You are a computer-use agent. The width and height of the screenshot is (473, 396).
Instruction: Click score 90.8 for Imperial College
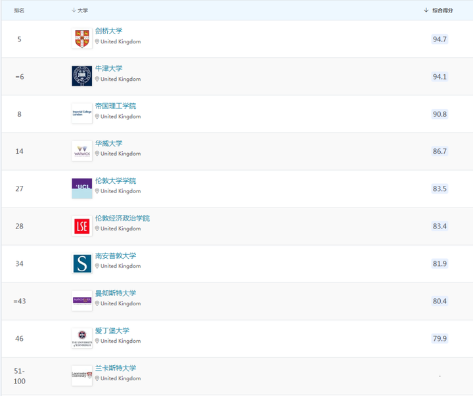point(439,114)
